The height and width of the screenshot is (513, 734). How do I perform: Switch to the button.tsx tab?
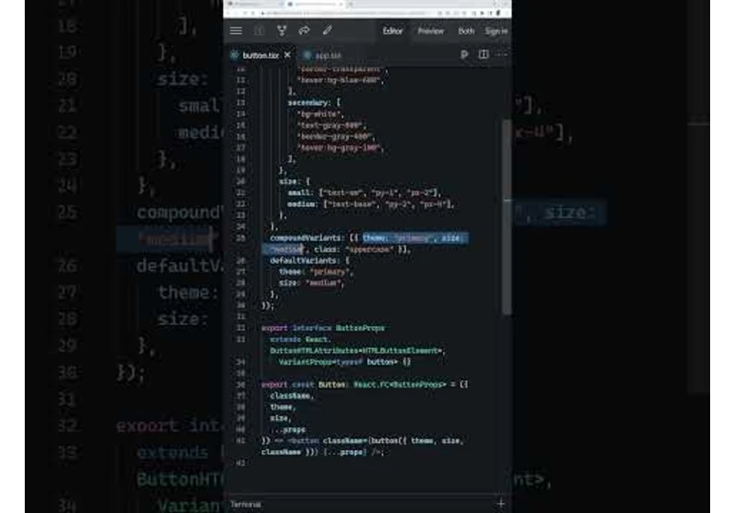coord(261,55)
